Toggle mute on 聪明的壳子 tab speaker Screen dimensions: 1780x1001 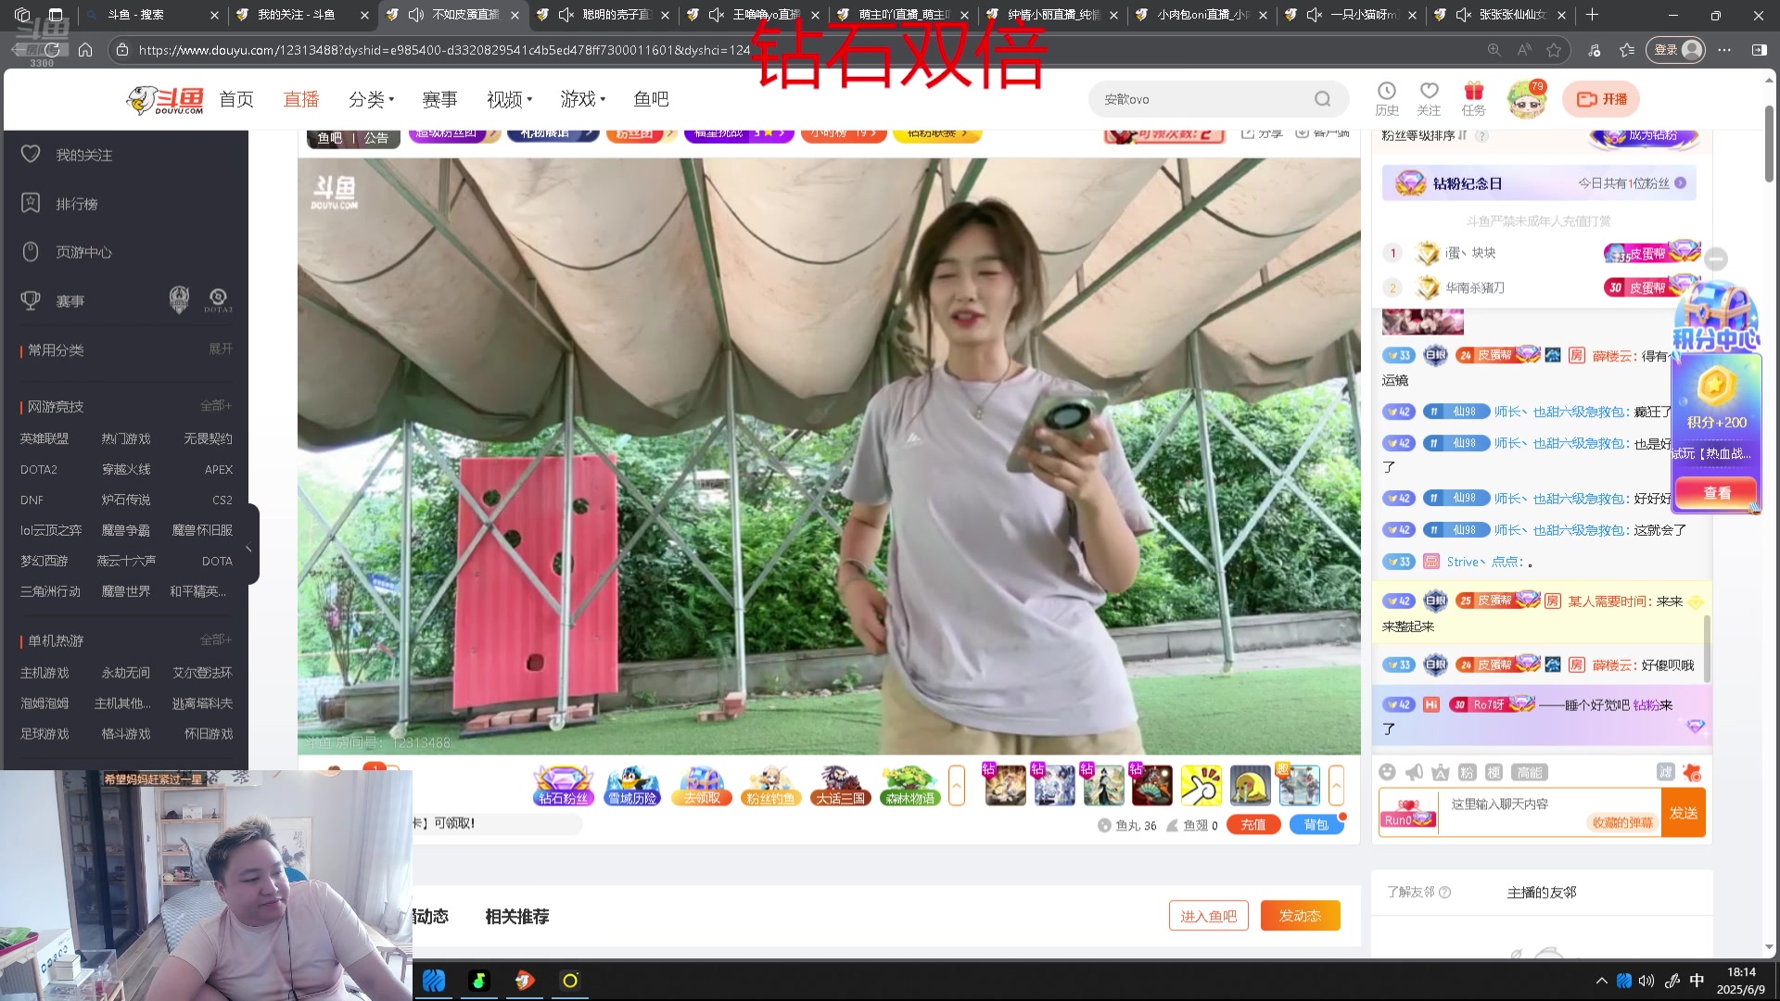click(x=566, y=15)
